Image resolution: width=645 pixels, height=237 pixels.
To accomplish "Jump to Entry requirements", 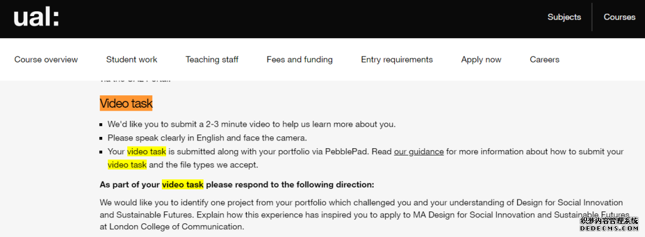I will point(397,60).
